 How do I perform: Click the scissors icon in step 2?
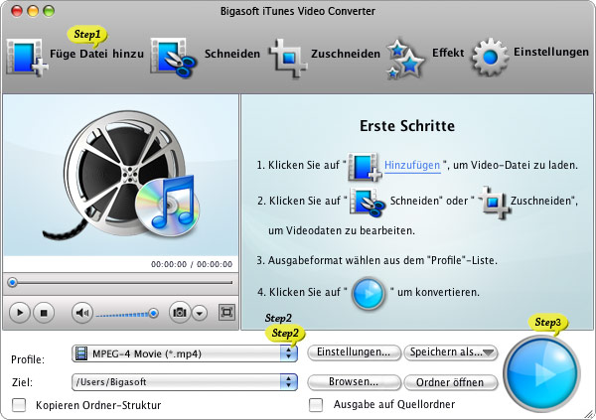tap(368, 202)
